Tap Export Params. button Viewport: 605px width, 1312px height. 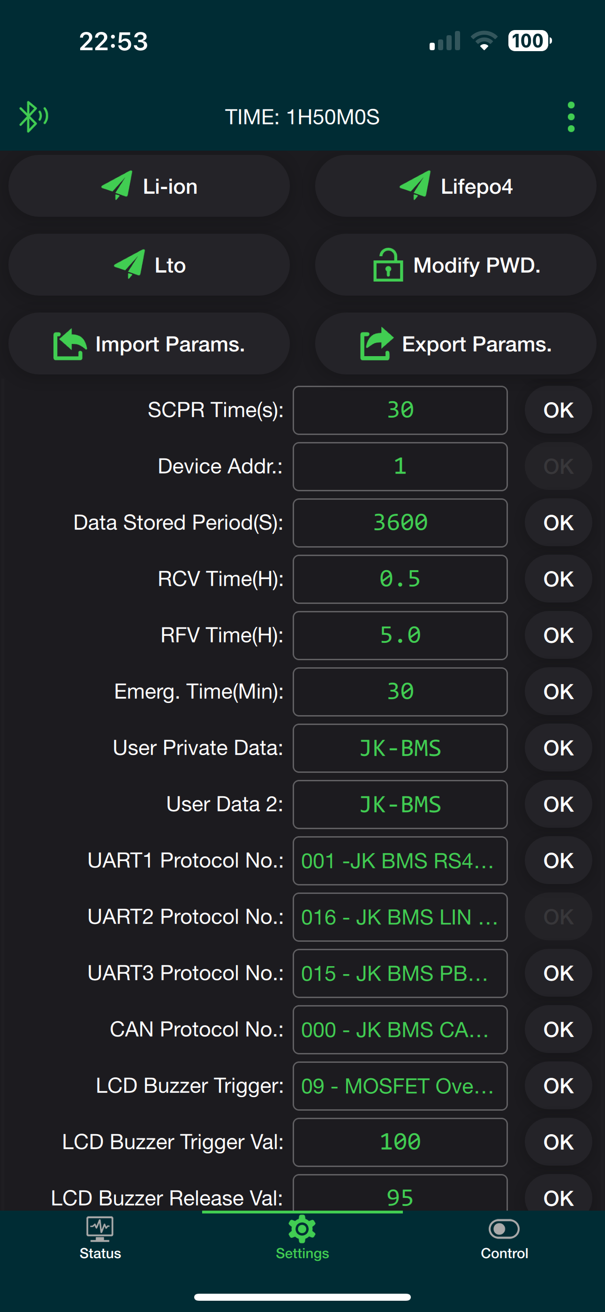click(x=455, y=344)
